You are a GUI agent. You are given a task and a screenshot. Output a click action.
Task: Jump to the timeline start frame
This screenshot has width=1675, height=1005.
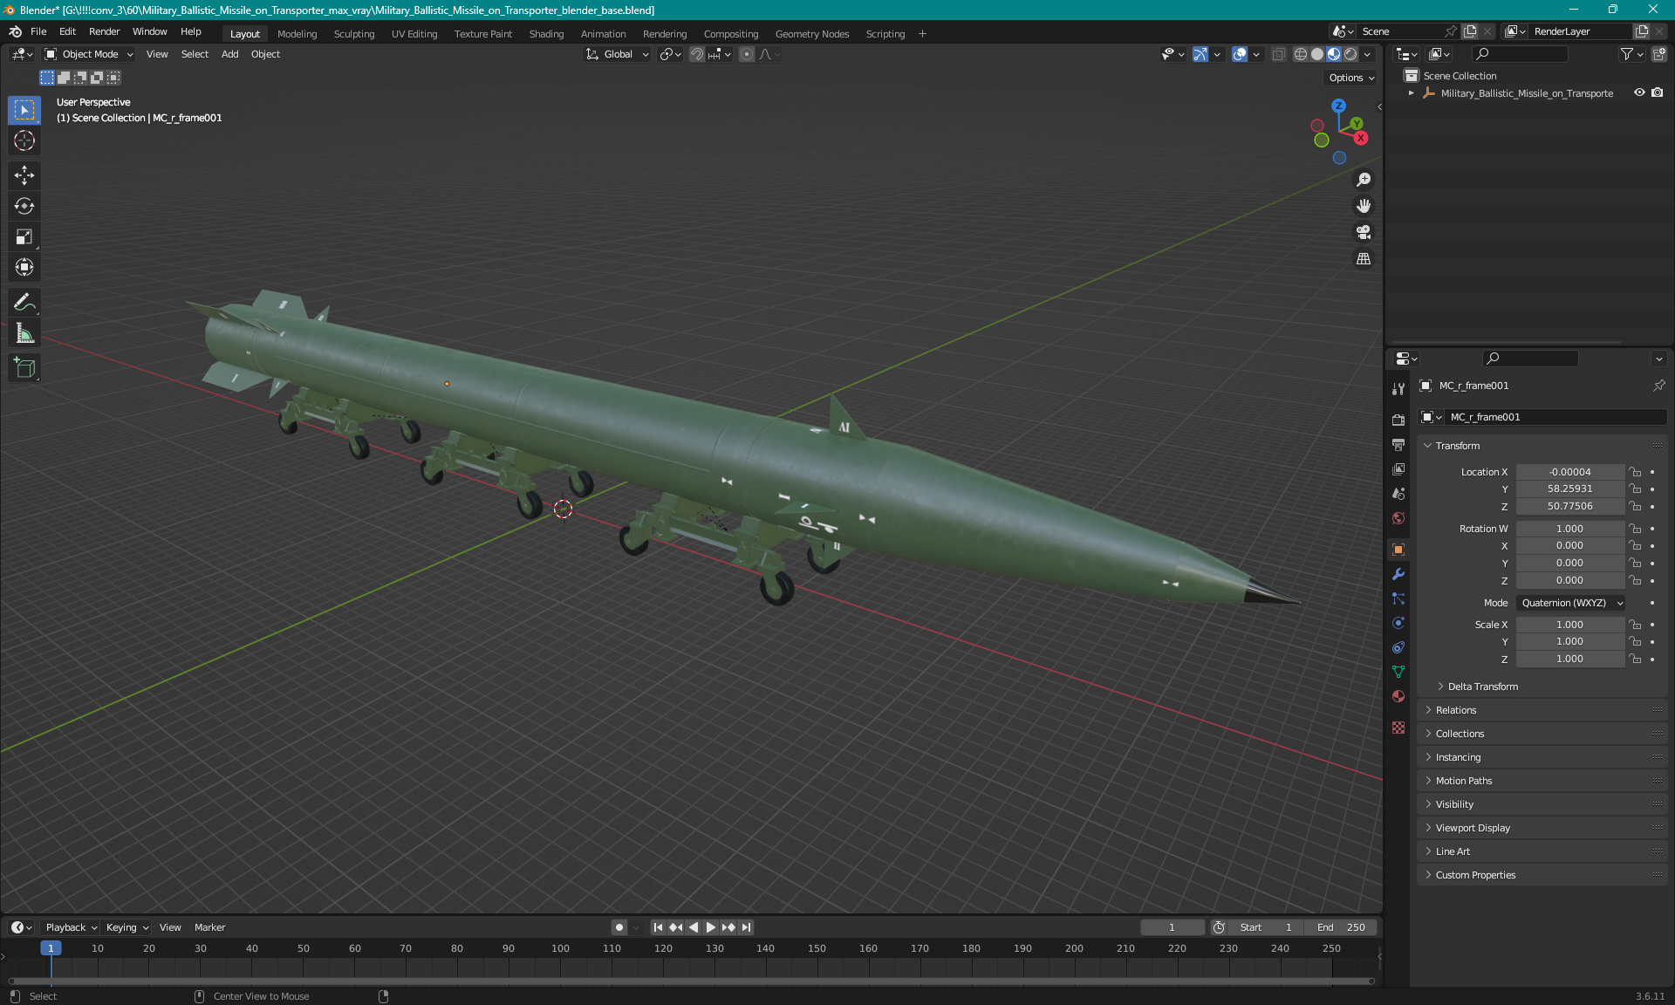pos(658,927)
